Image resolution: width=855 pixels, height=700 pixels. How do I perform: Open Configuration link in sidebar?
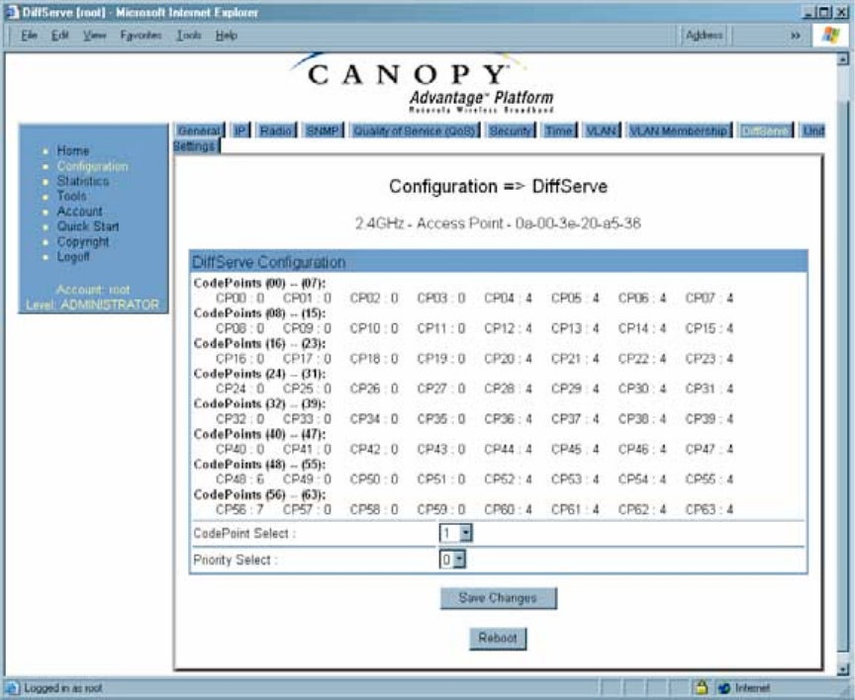93,165
